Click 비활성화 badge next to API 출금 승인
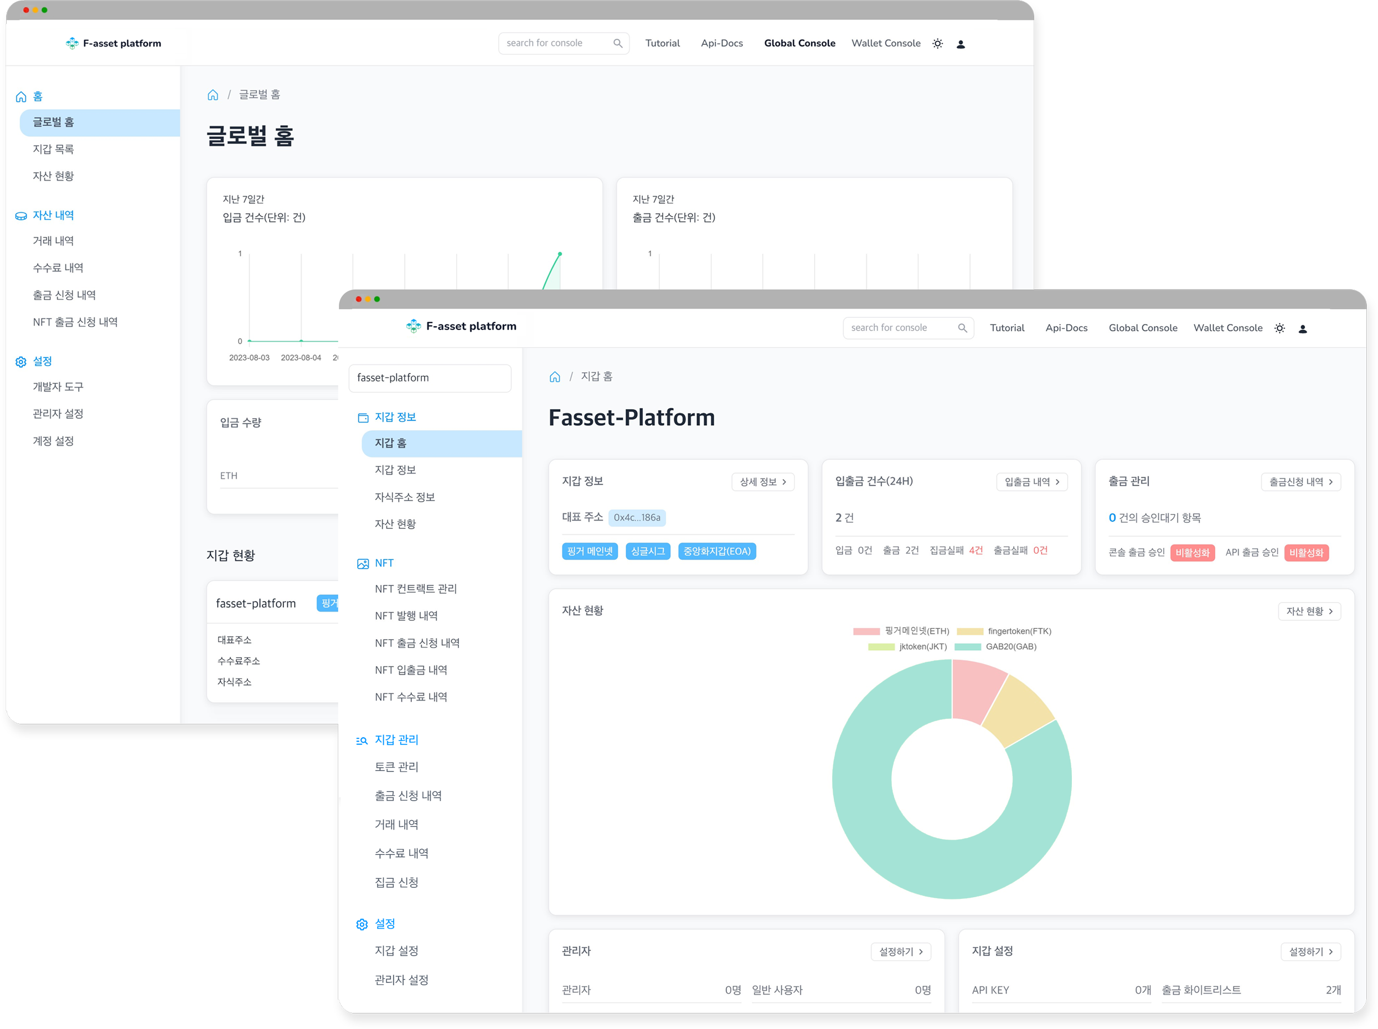 (x=1307, y=553)
